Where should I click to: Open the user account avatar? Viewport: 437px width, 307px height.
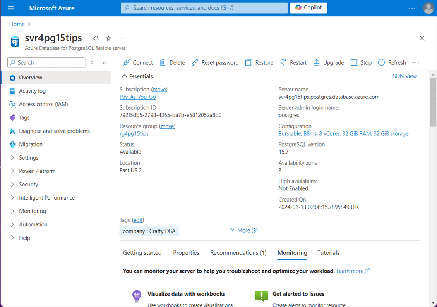click(x=428, y=8)
